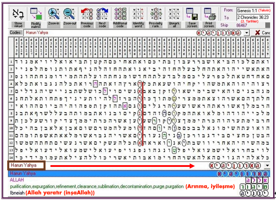276x202 pixels.
Task: Select matrix row number 1
Action: (11, 62)
